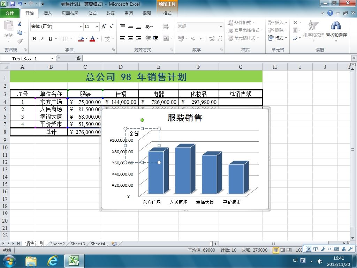Click the decrease indent icon
Screen dimensions: 357x268
tap(148, 38)
